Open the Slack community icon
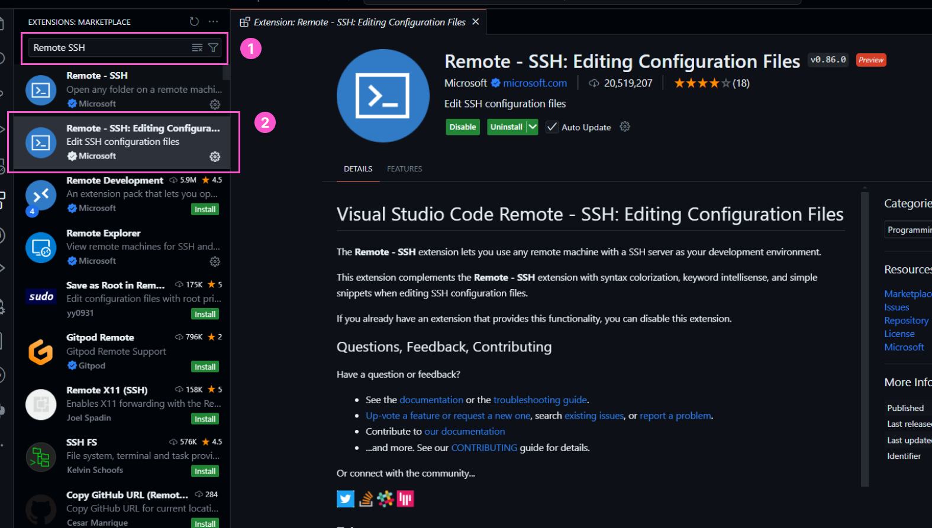Image resolution: width=932 pixels, height=528 pixels. pyautogui.click(x=385, y=499)
